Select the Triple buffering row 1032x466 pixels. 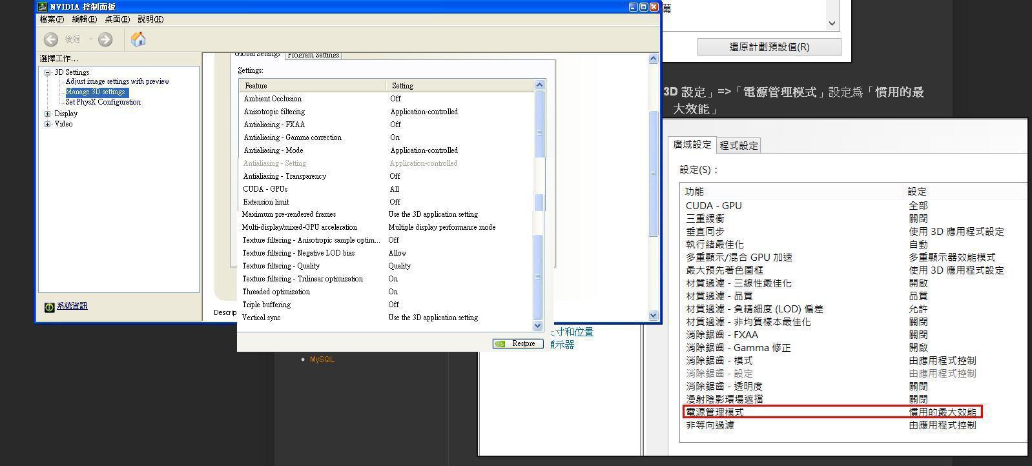click(387, 305)
